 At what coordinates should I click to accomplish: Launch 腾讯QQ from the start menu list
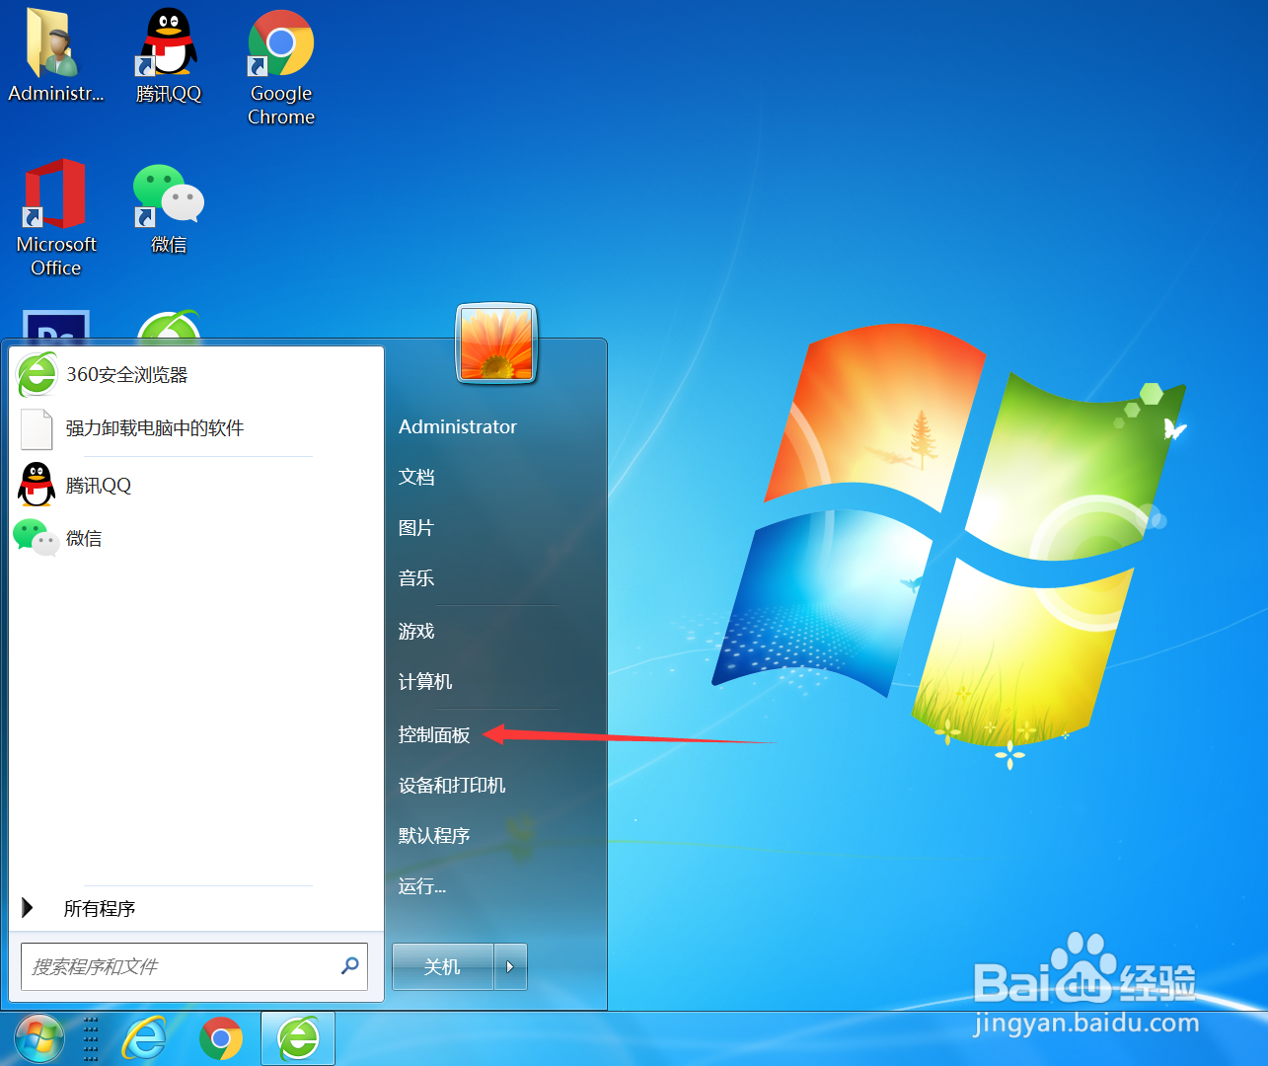tap(196, 486)
